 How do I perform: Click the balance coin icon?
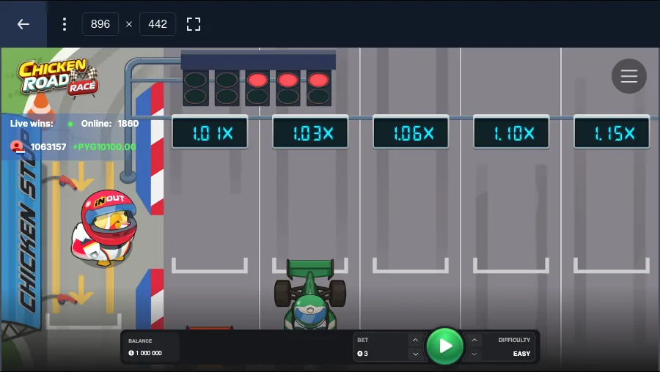(131, 353)
